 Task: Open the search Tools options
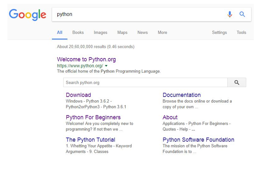coord(242,32)
